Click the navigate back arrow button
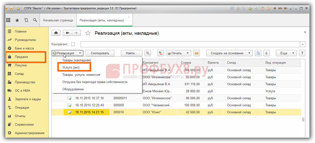 [67, 33]
